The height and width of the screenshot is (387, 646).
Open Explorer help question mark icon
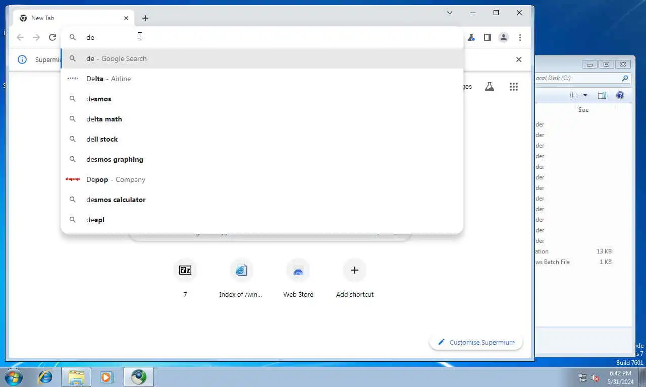point(620,95)
